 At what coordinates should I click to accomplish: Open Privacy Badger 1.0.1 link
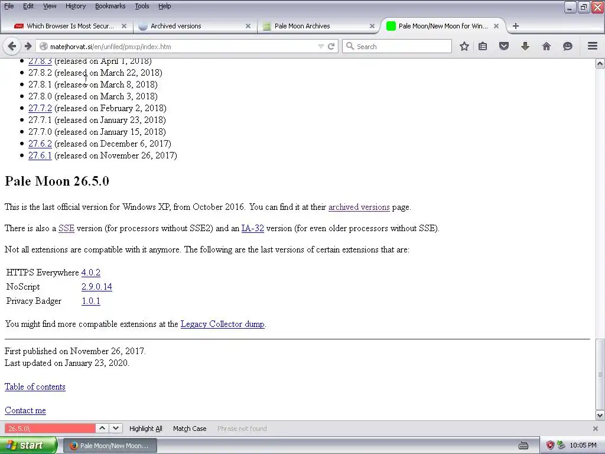click(90, 301)
